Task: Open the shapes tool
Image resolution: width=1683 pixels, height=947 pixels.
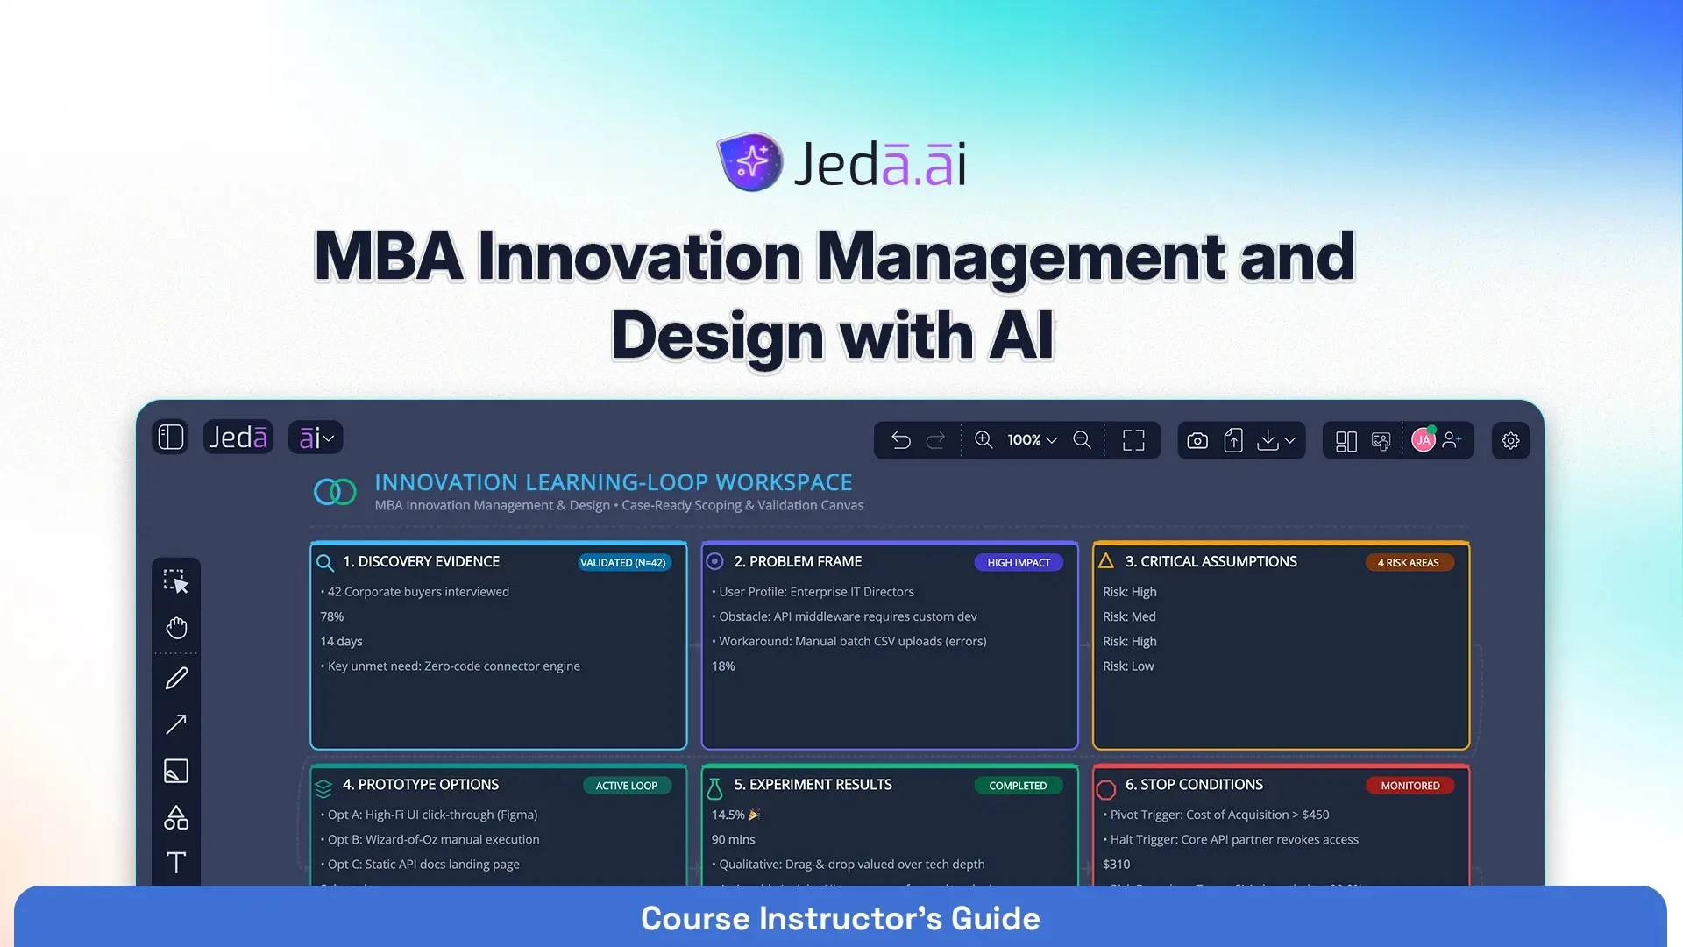Action: (x=176, y=817)
